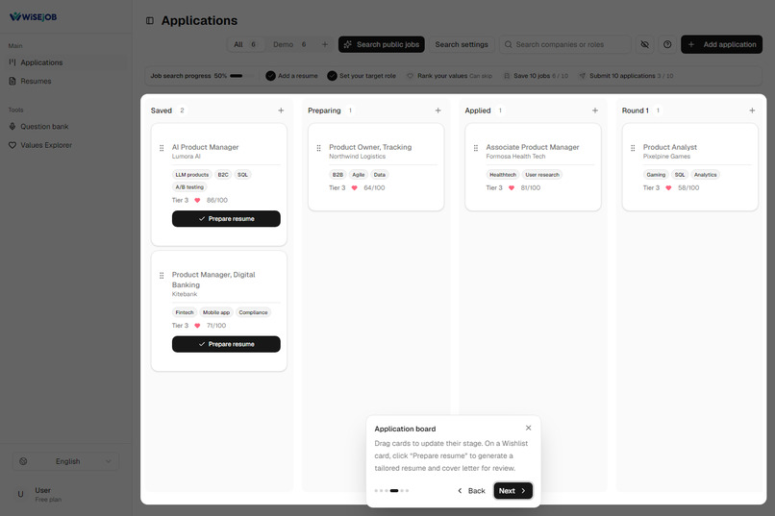Click the Rank your values step

tap(449, 76)
